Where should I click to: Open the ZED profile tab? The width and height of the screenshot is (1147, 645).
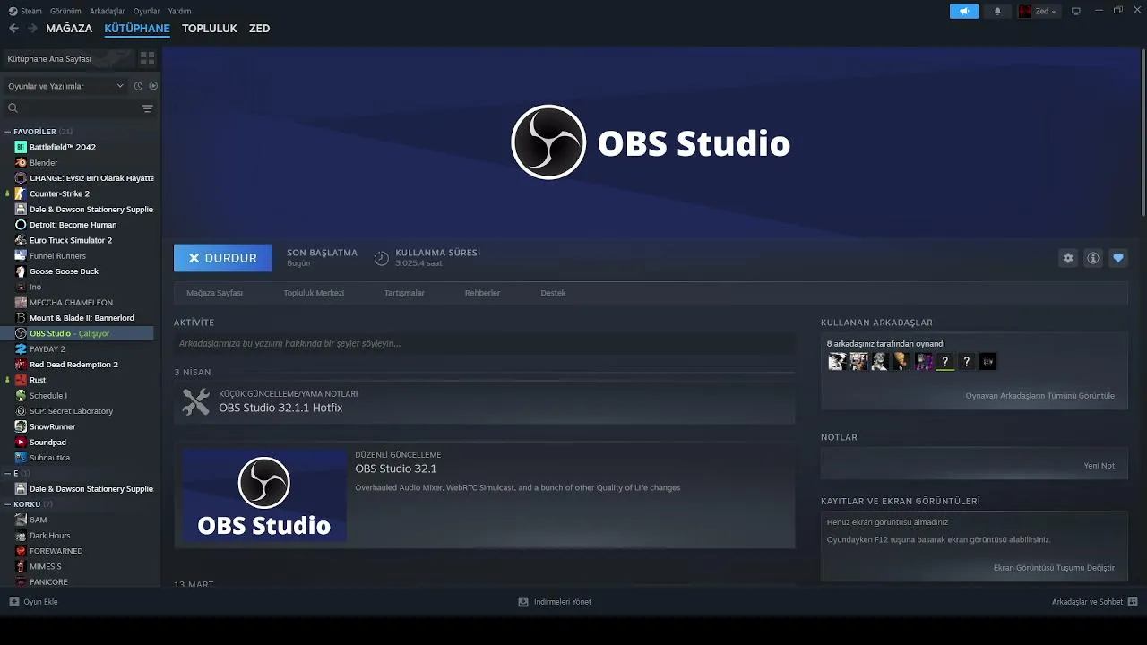click(x=260, y=29)
